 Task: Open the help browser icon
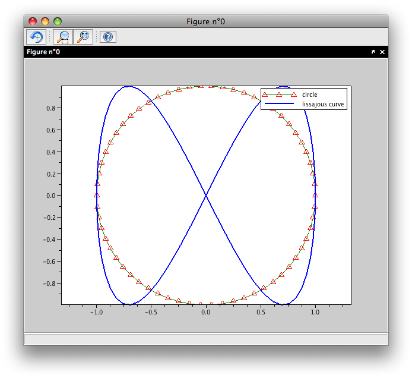pos(107,37)
